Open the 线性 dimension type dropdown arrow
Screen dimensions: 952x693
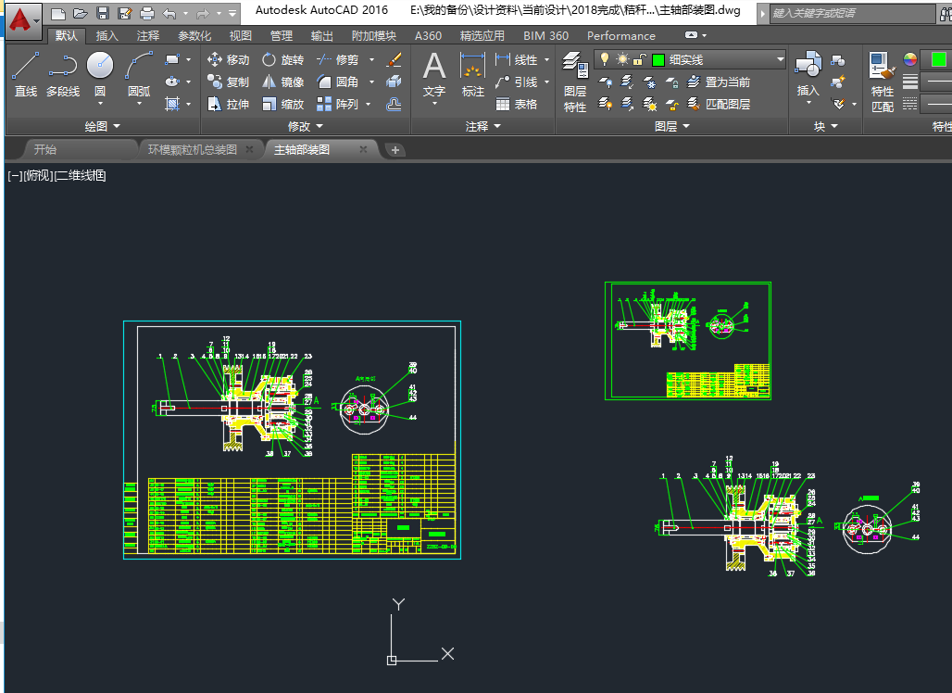[x=547, y=59]
